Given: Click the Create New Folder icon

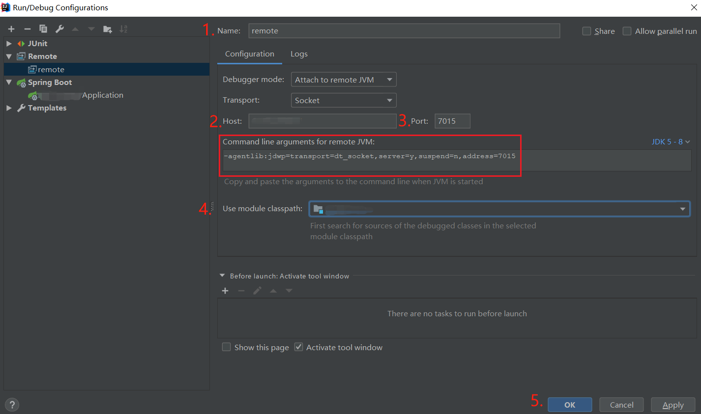Looking at the screenshot, I should (x=107, y=29).
